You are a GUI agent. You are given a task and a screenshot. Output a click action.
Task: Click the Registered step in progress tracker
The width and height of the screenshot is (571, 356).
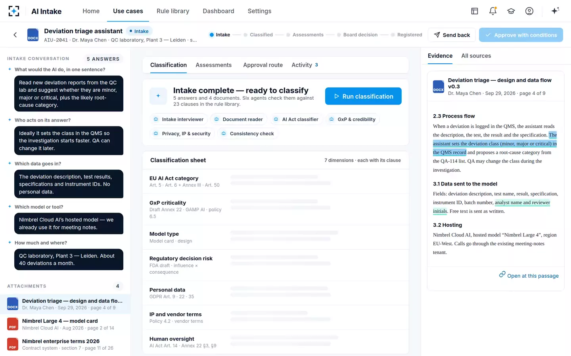click(x=406, y=35)
